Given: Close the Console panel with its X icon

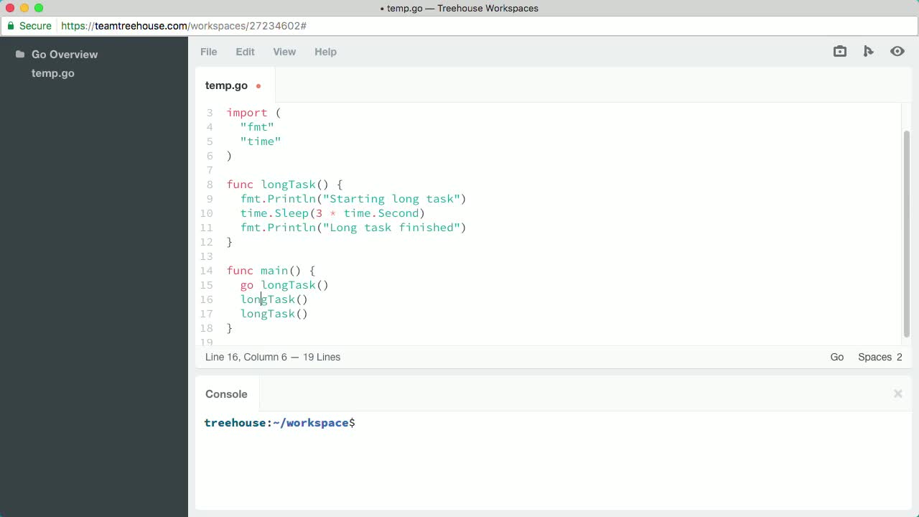Looking at the screenshot, I should coord(897,393).
